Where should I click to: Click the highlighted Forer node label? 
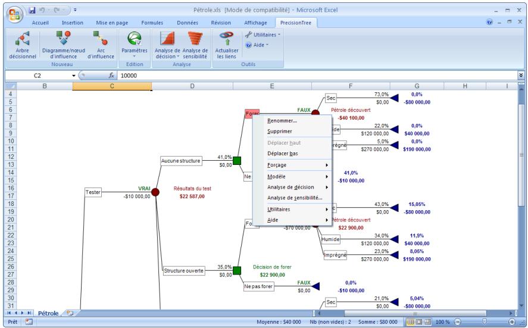click(x=252, y=114)
